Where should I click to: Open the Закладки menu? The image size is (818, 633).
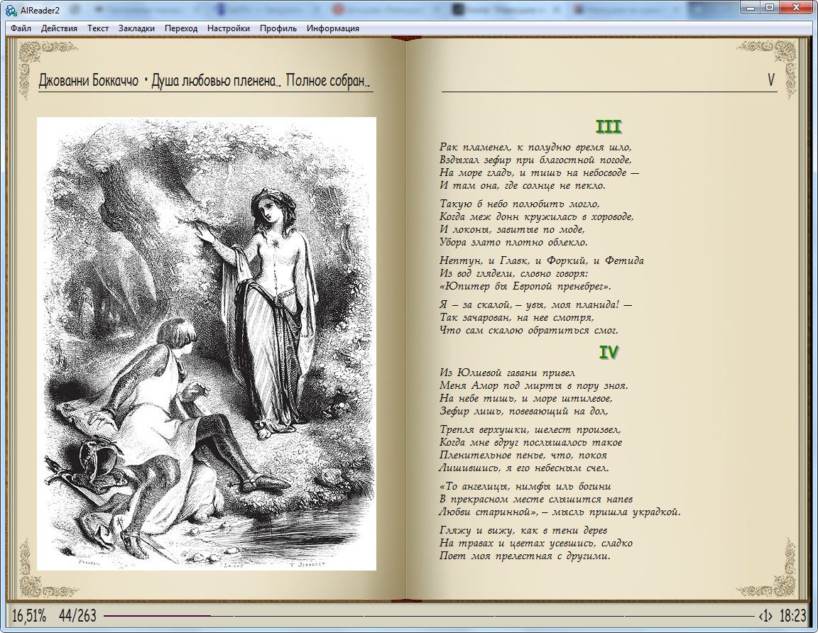[x=136, y=28]
